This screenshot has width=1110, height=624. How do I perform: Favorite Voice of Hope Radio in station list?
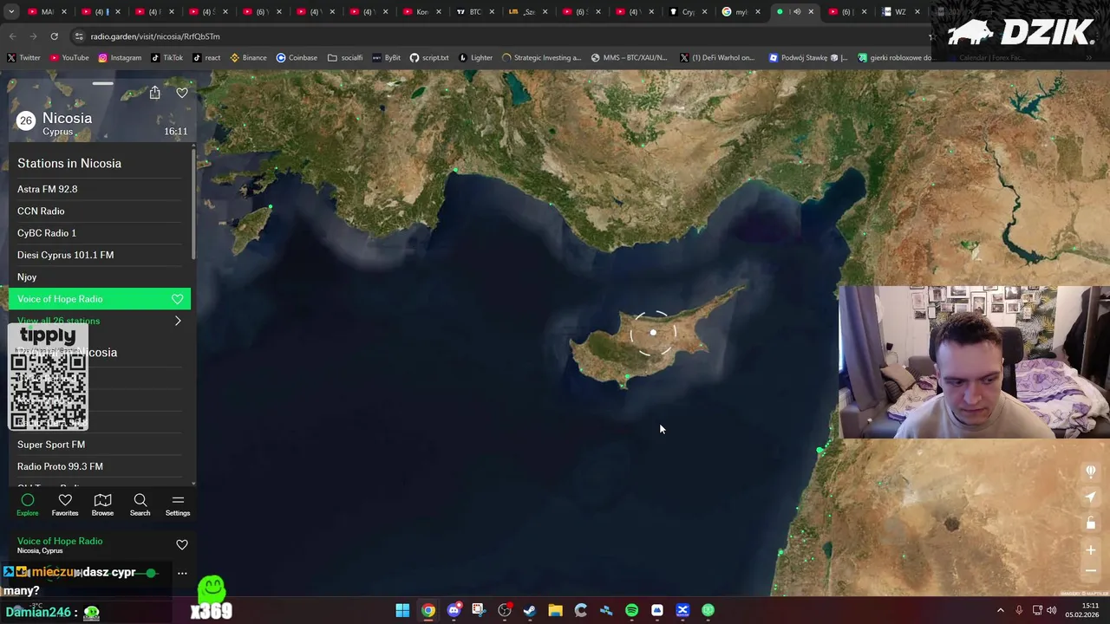click(x=177, y=299)
